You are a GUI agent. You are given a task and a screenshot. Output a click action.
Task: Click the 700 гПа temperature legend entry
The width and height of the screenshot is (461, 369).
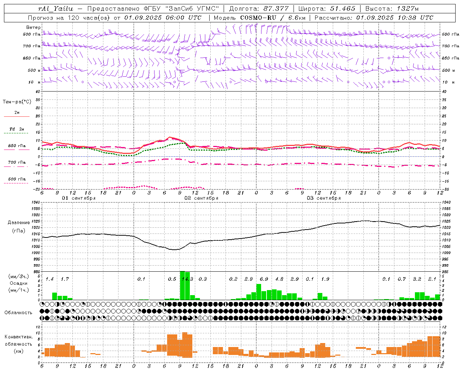coord(17,163)
